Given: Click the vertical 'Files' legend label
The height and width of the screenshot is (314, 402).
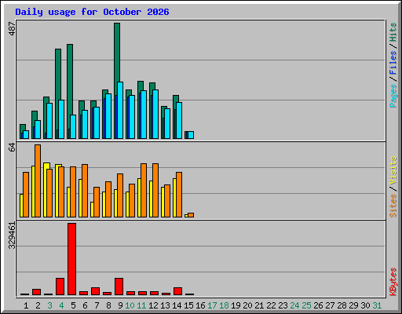Looking at the screenshot, I should pos(393,62).
